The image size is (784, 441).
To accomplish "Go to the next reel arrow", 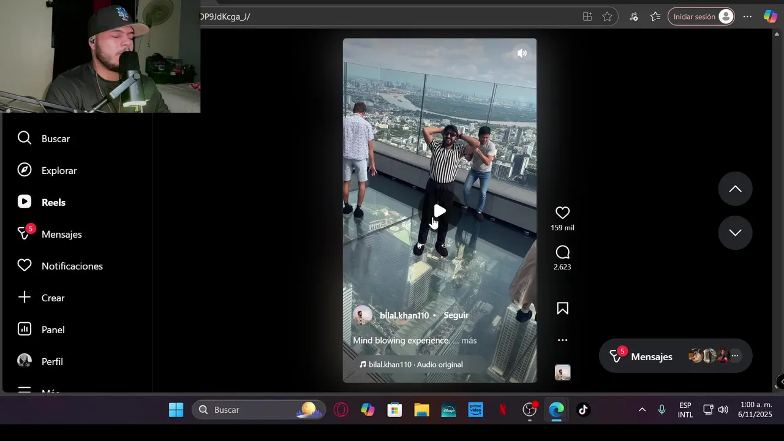I will pos(735,233).
